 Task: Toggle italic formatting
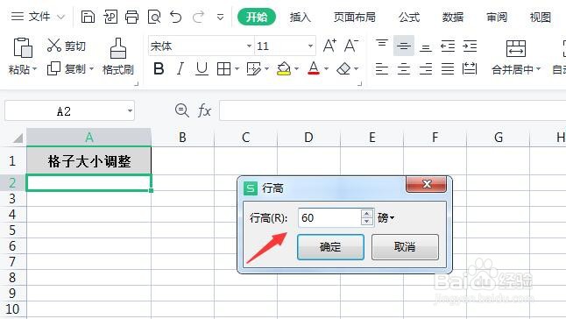[x=180, y=68]
